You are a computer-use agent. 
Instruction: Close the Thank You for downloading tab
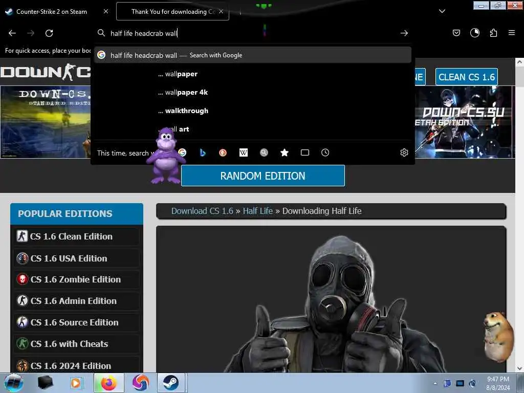click(221, 11)
